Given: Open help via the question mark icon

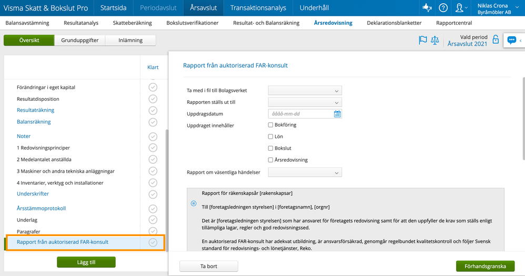Looking at the screenshot, I should click(x=443, y=8).
